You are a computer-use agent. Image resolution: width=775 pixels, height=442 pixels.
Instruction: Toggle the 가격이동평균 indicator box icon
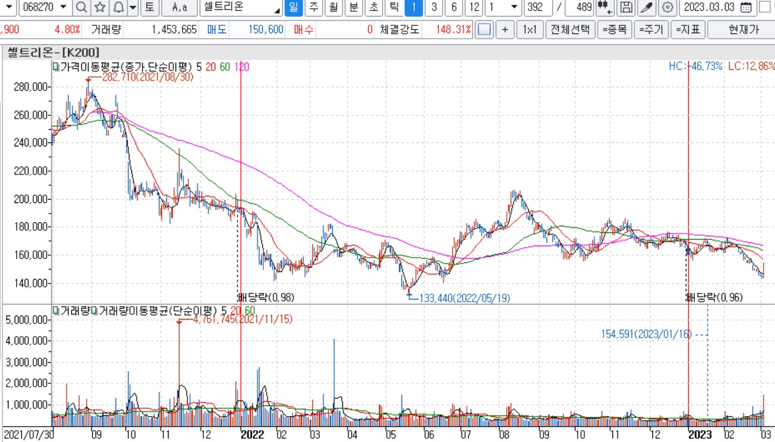pos(56,67)
